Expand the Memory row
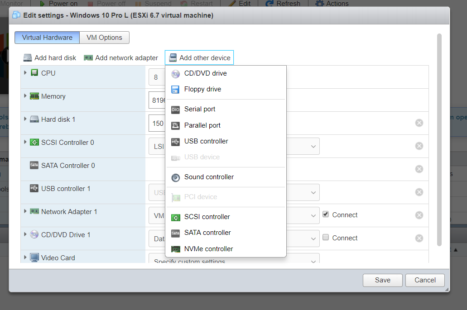This screenshot has width=467, height=310. tap(25, 96)
